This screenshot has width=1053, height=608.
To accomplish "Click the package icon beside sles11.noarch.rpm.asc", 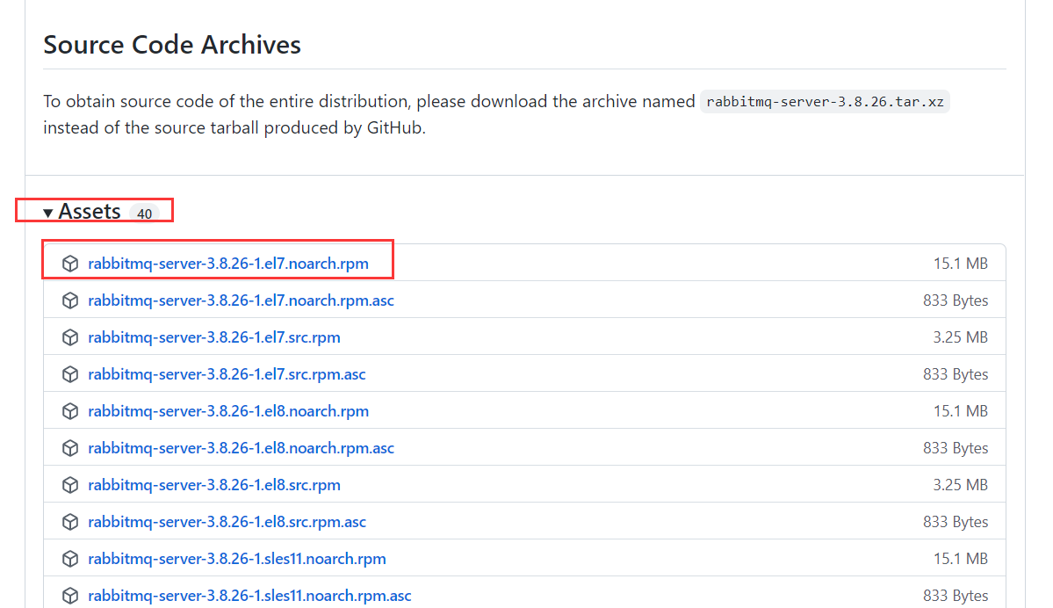I will tap(70, 595).
